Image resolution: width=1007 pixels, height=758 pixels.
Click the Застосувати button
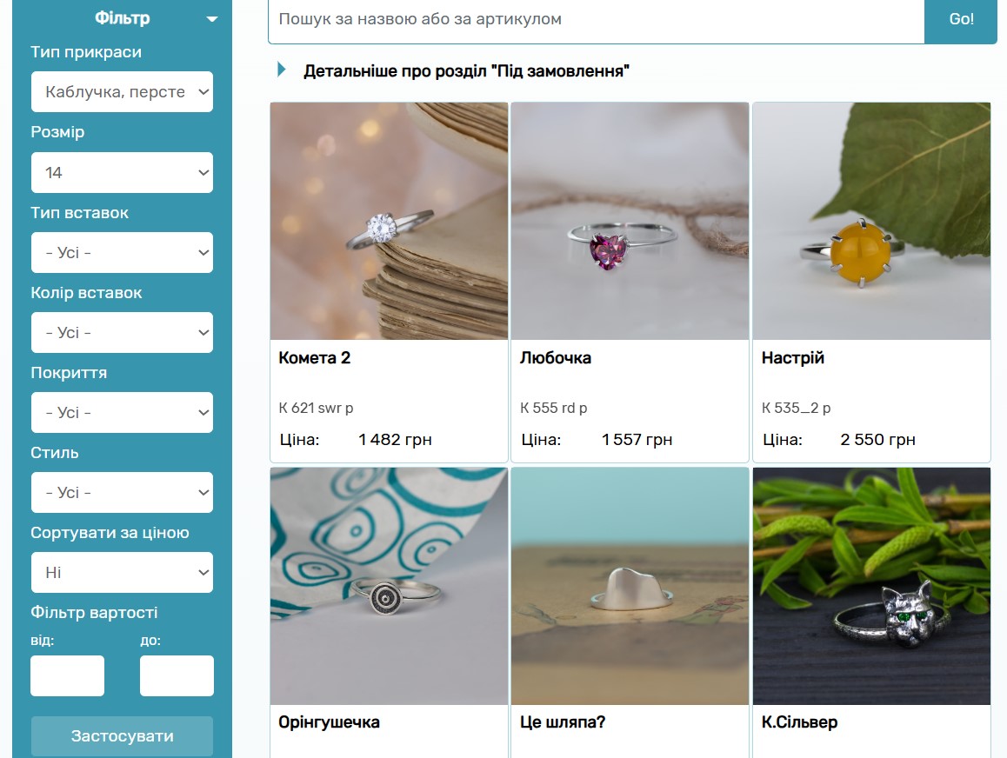pos(122,735)
